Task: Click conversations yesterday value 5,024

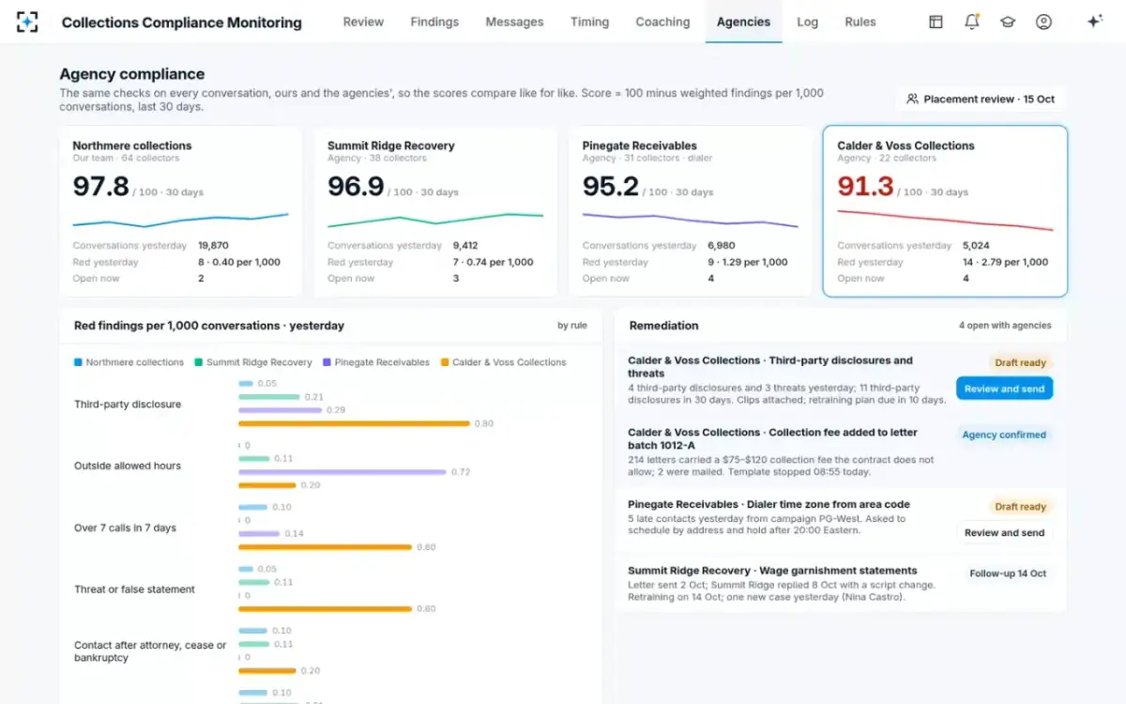Action: point(976,246)
